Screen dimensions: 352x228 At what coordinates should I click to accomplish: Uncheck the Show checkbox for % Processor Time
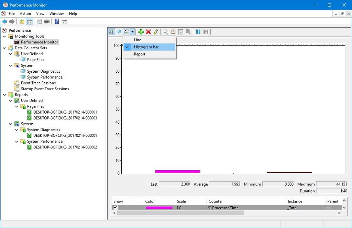[115, 207]
